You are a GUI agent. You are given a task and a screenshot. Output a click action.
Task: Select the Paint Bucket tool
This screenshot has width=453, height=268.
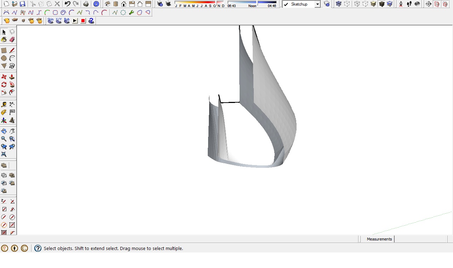click(4, 40)
